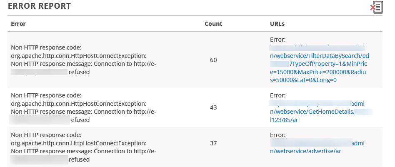Click the count value 43
The height and width of the screenshot is (167, 395).
click(213, 107)
